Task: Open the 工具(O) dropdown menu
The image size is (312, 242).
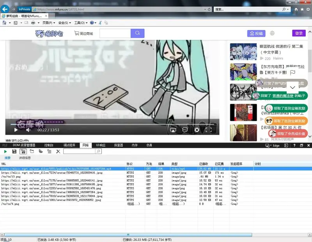Action: coord(81,23)
